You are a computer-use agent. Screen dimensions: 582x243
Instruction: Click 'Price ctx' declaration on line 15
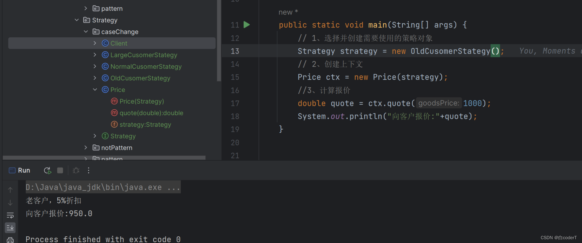pyautogui.click(x=318, y=77)
